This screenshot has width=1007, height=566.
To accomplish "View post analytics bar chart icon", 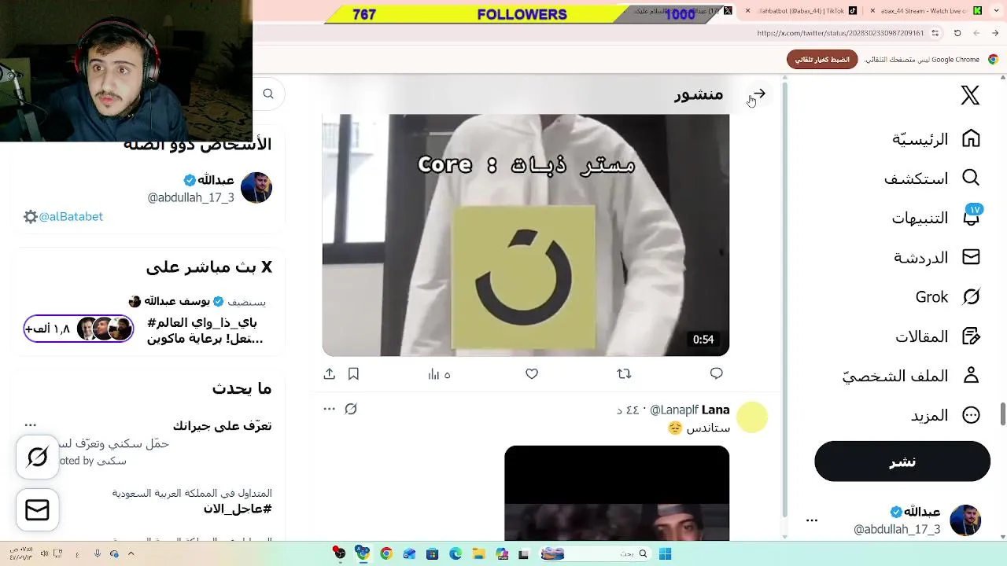I will pyautogui.click(x=439, y=374).
